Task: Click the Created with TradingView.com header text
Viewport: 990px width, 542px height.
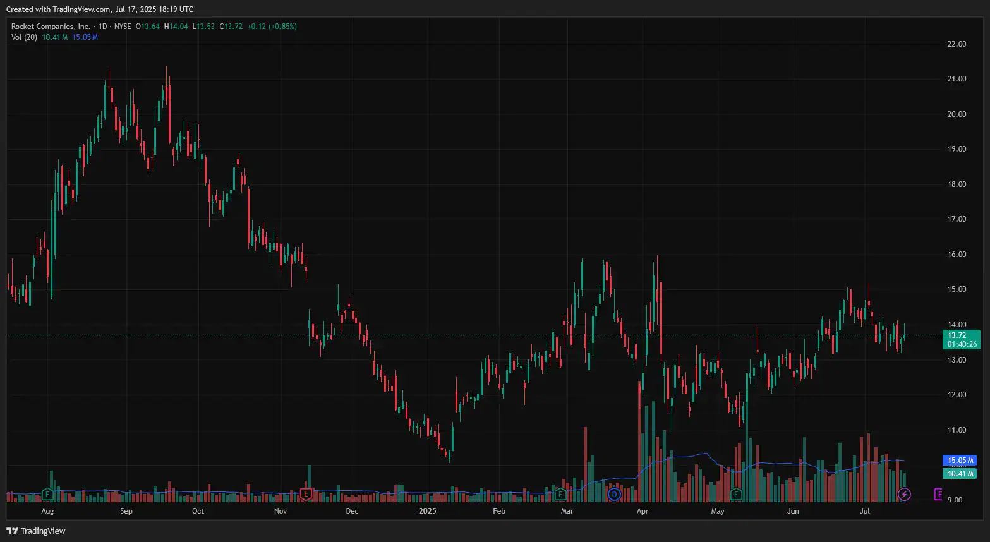Action: pyautogui.click(x=99, y=9)
